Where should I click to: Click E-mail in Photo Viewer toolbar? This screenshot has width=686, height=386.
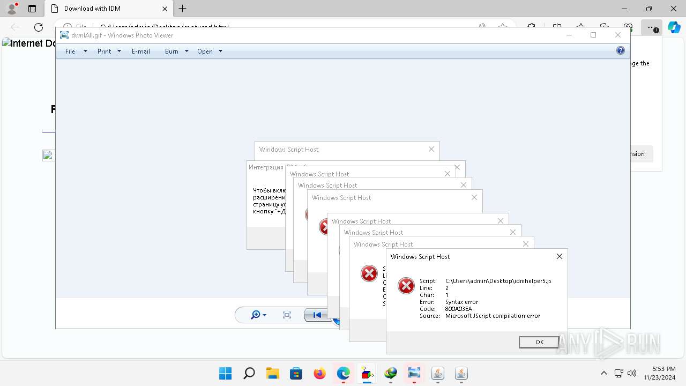[x=141, y=51]
